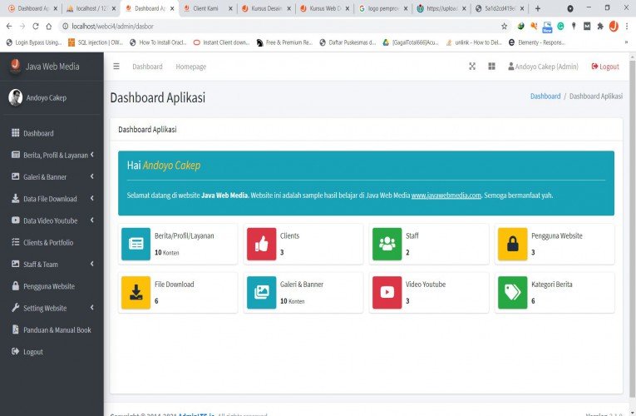Expand Berita, Profil & Layanan sidebar menu
Viewport: 636px width, 416px height.
pos(52,155)
